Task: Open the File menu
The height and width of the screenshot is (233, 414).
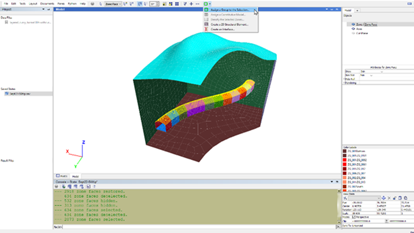Action: click(6, 4)
